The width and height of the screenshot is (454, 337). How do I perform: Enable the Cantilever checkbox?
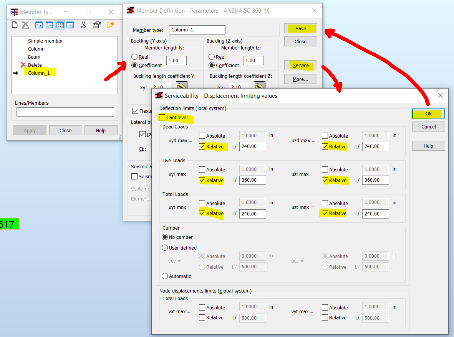coord(162,118)
